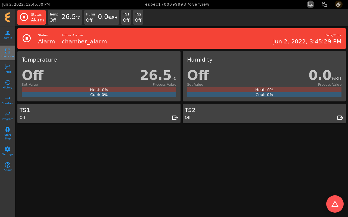Click the Temperature Cool: 0% bar
This screenshot has height=217, width=348.
tap(99, 95)
